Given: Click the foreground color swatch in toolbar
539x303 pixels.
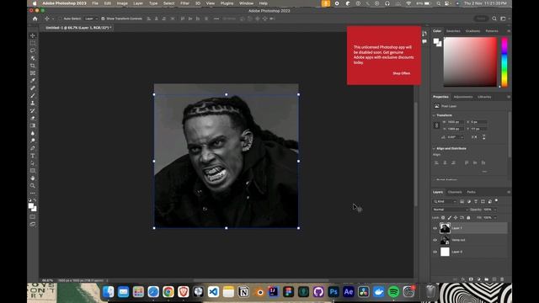Looking at the screenshot, I should (31, 205).
